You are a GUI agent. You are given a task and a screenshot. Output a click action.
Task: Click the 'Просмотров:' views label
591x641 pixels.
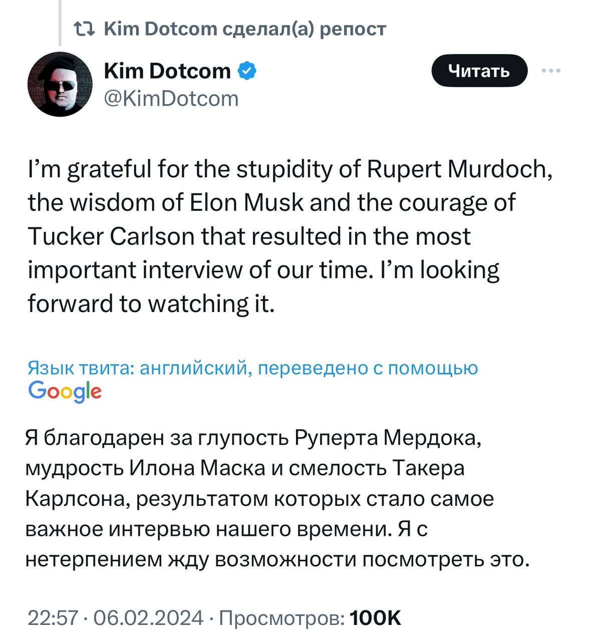pyautogui.click(x=282, y=618)
